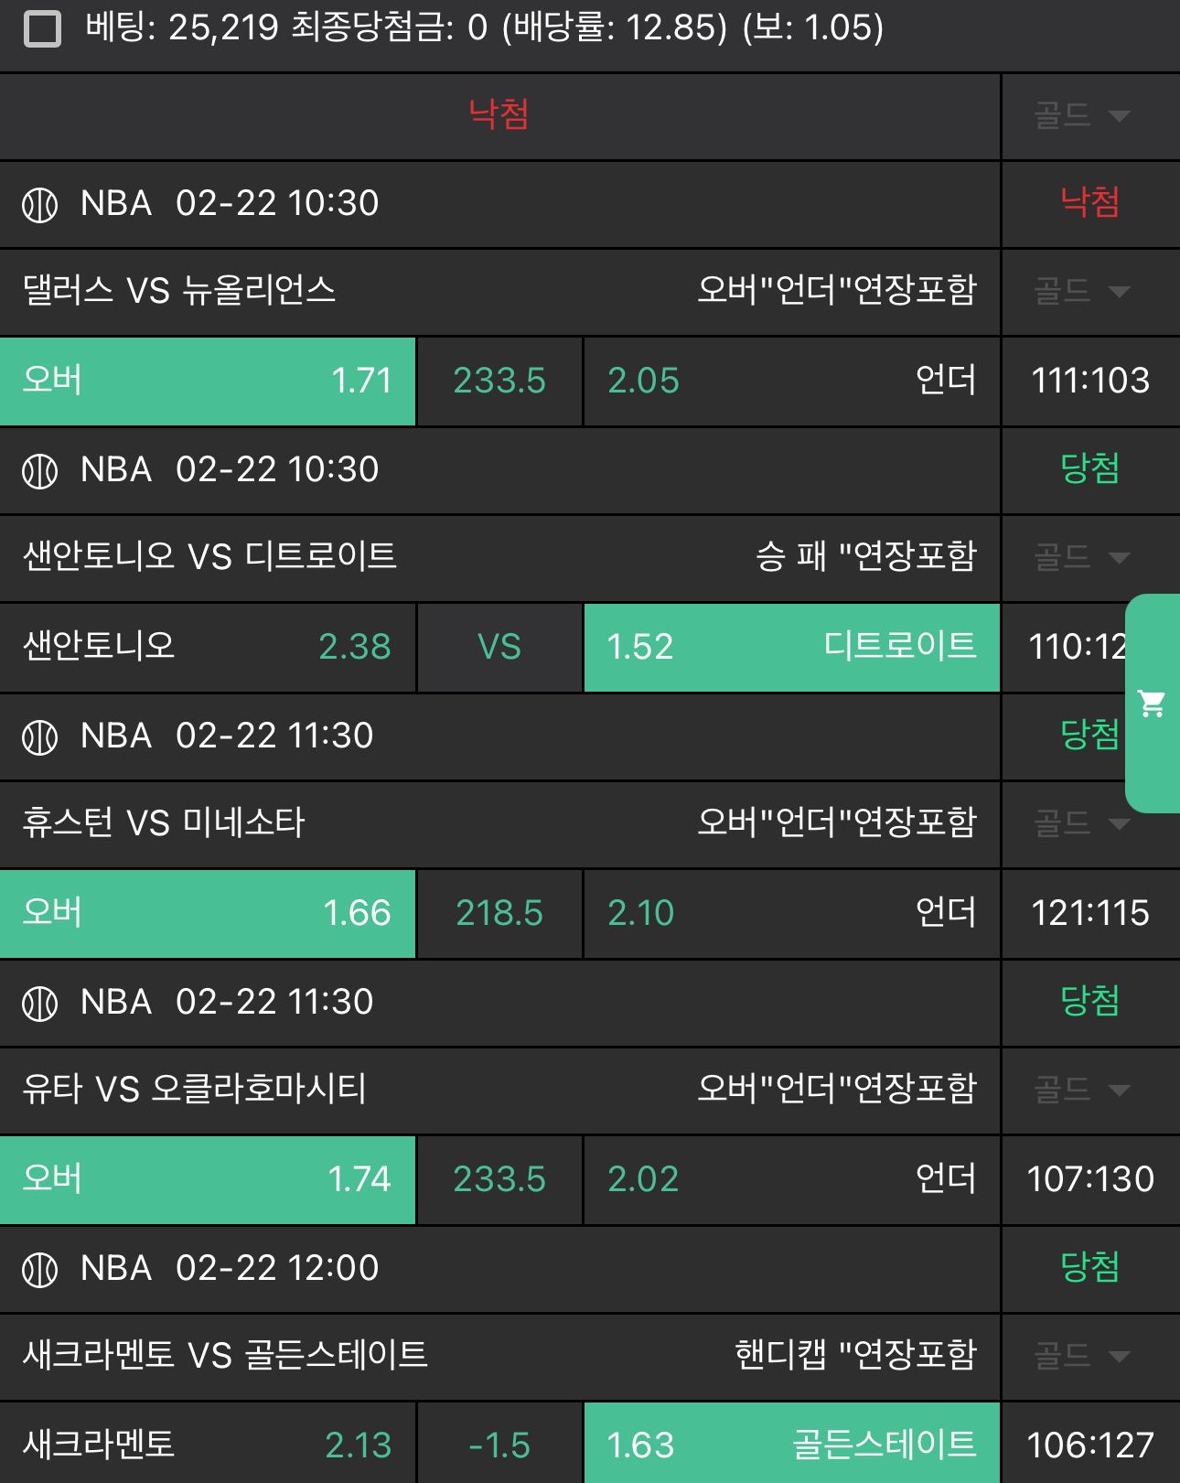Open the 골드 dropdown in the 새크라멘토 VS 골든스테이트 row
This screenshot has width=1180, height=1483.
[1082, 1356]
